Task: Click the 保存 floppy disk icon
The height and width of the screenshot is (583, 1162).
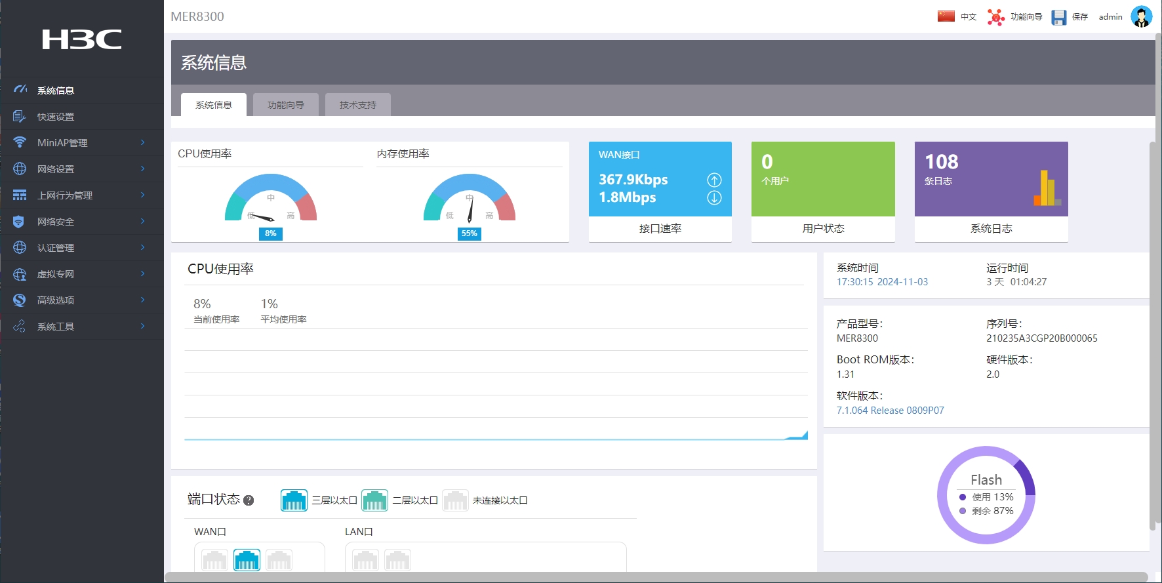Action: (x=1058, y=17)
